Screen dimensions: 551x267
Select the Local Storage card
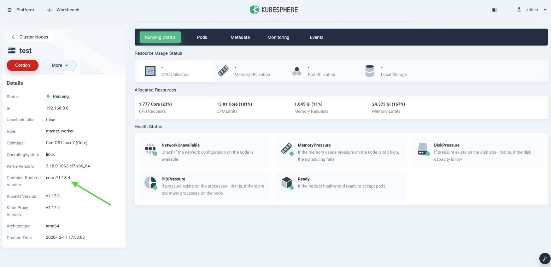pos(395,71)
